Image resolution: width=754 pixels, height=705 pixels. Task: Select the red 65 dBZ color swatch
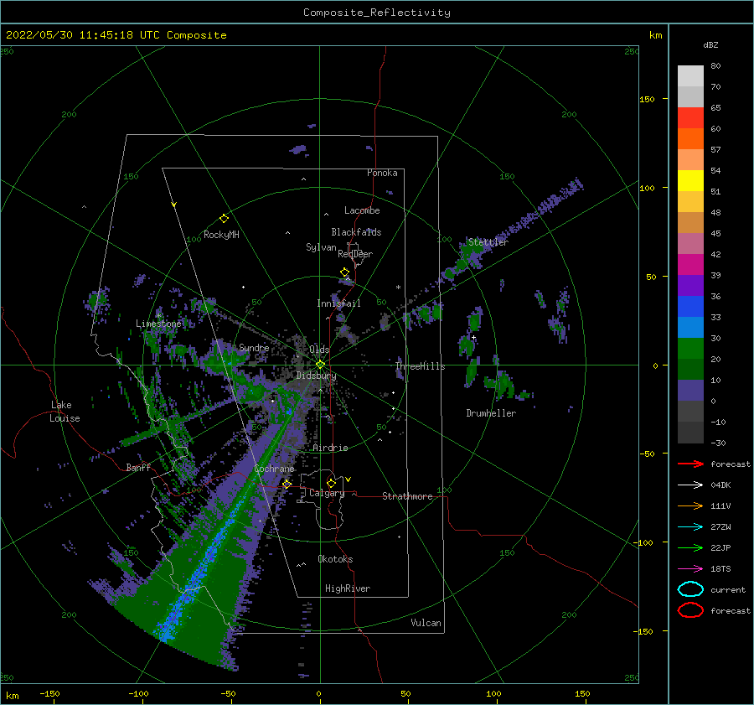[690, 117]
